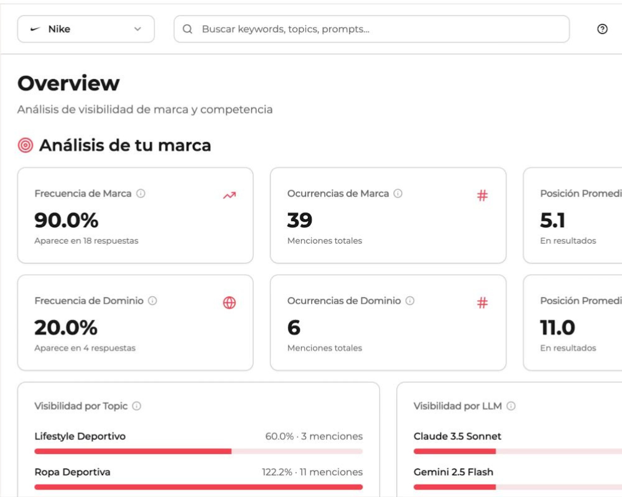Viewport: 622px width, 497px height.
Task: Click the Gemini 2.5 Flash label
Action: tap(453, 472)
